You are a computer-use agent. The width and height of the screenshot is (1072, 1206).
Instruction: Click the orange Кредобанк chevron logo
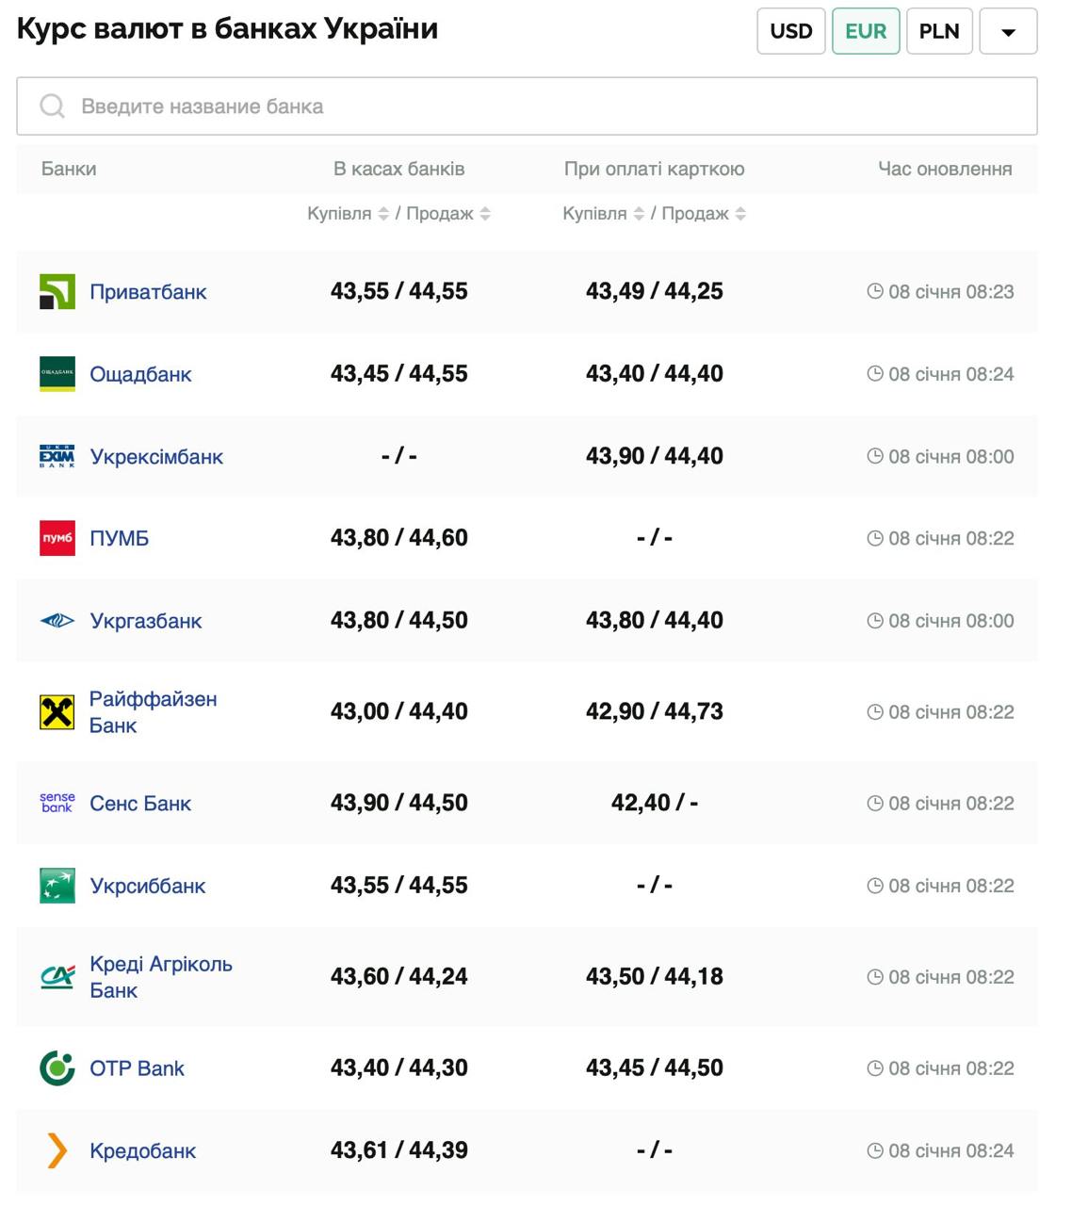coord(57,1150)
